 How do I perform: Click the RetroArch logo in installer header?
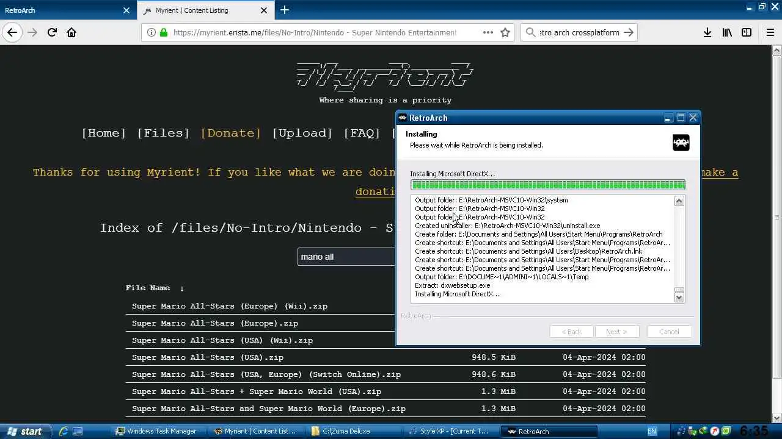(681, 143)
